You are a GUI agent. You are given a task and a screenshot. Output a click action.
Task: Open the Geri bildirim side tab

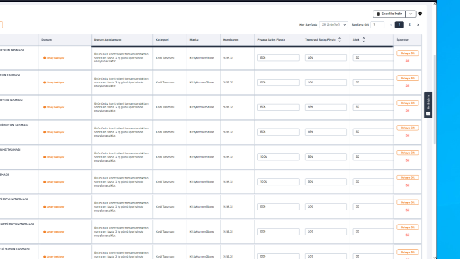pos(428,105)
